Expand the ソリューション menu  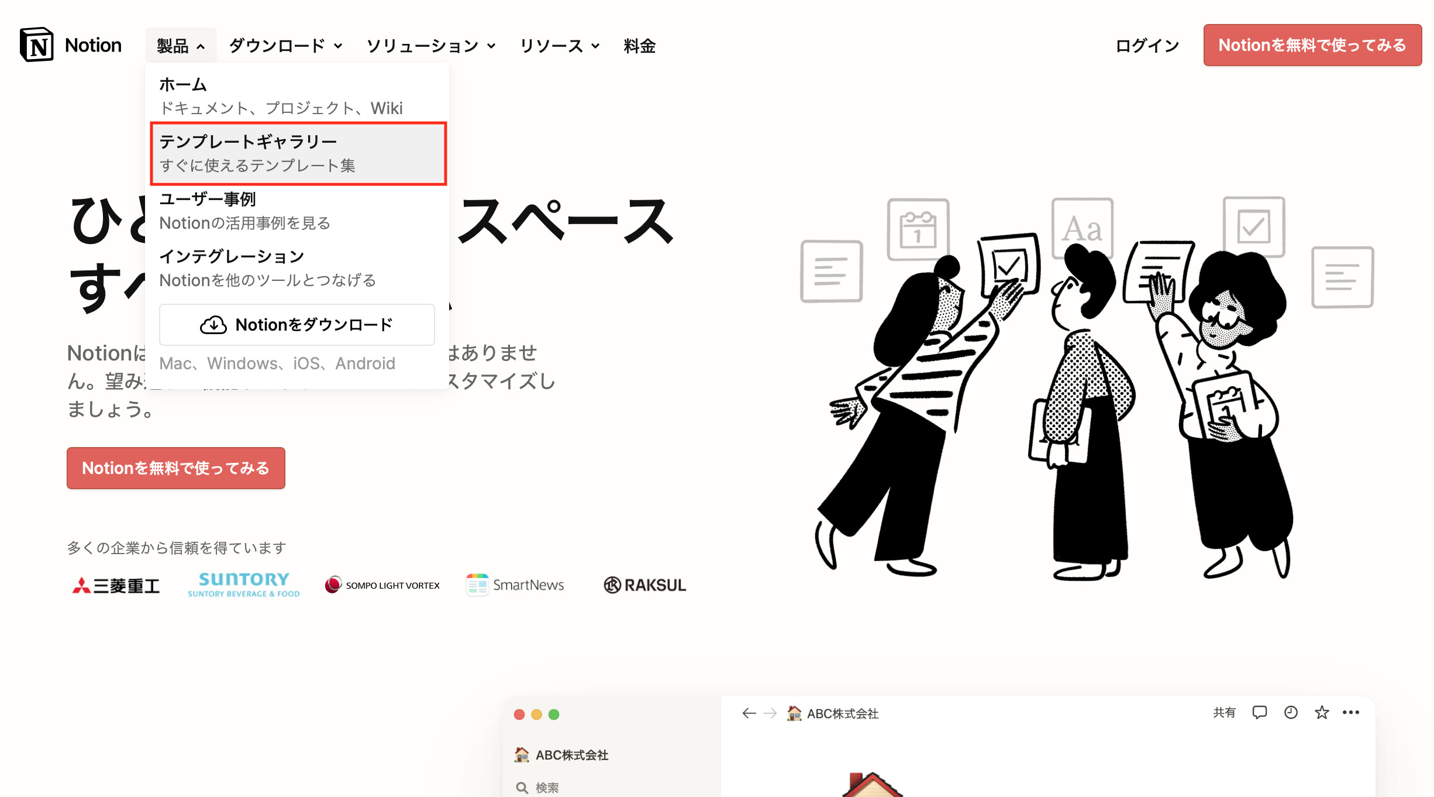click(x=431, y=46)
